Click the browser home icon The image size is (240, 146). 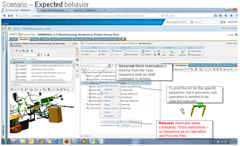231,15
